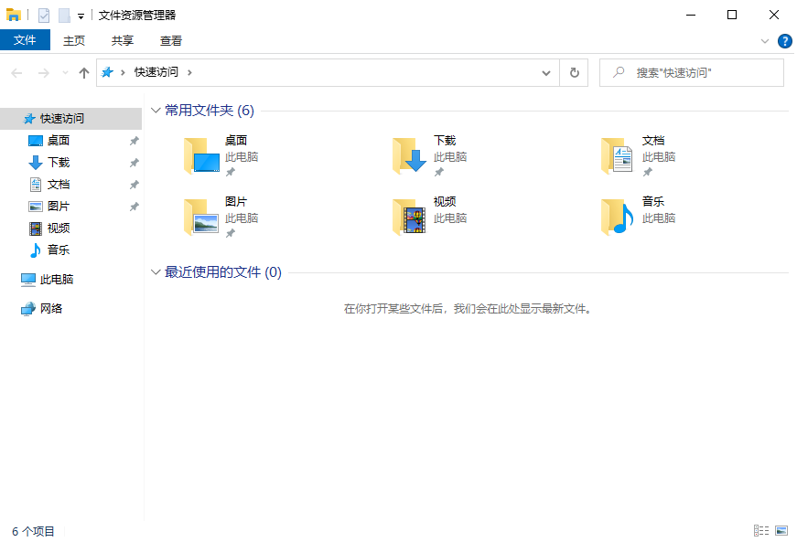Select the 图片 folder icon in main pane
This screenshot has width=797, height=542.
point(201,217)
